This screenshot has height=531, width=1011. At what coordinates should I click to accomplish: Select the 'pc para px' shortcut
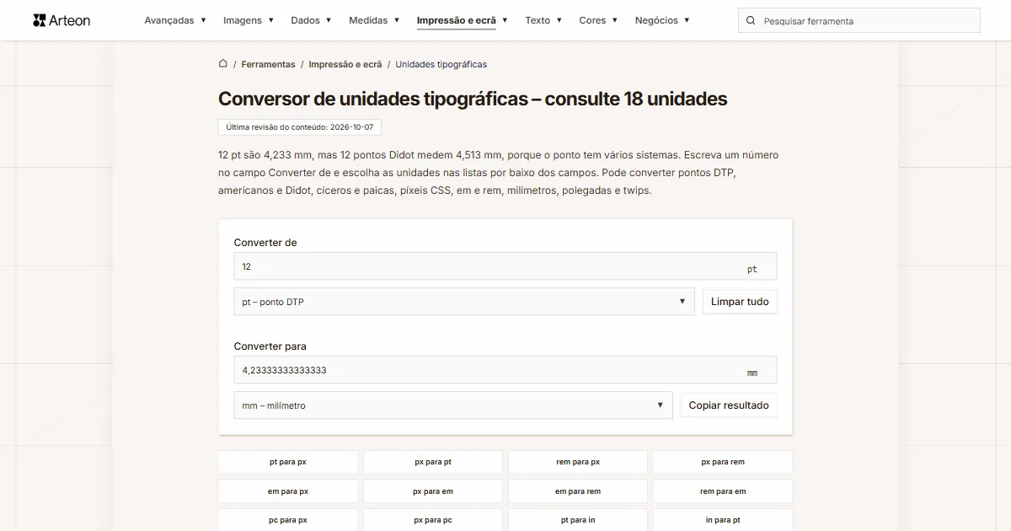tap(288, 520)
